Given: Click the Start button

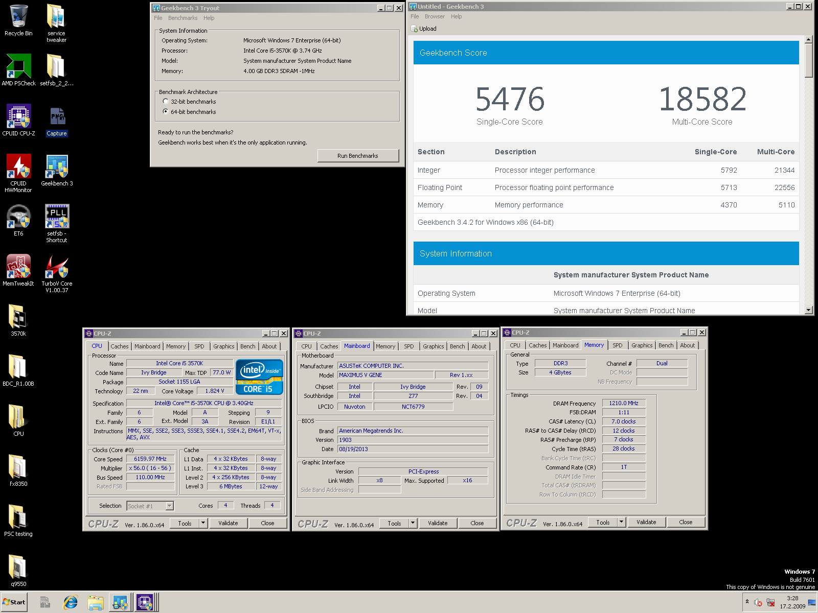Looking at the screenshot, I should pos(14,602).
